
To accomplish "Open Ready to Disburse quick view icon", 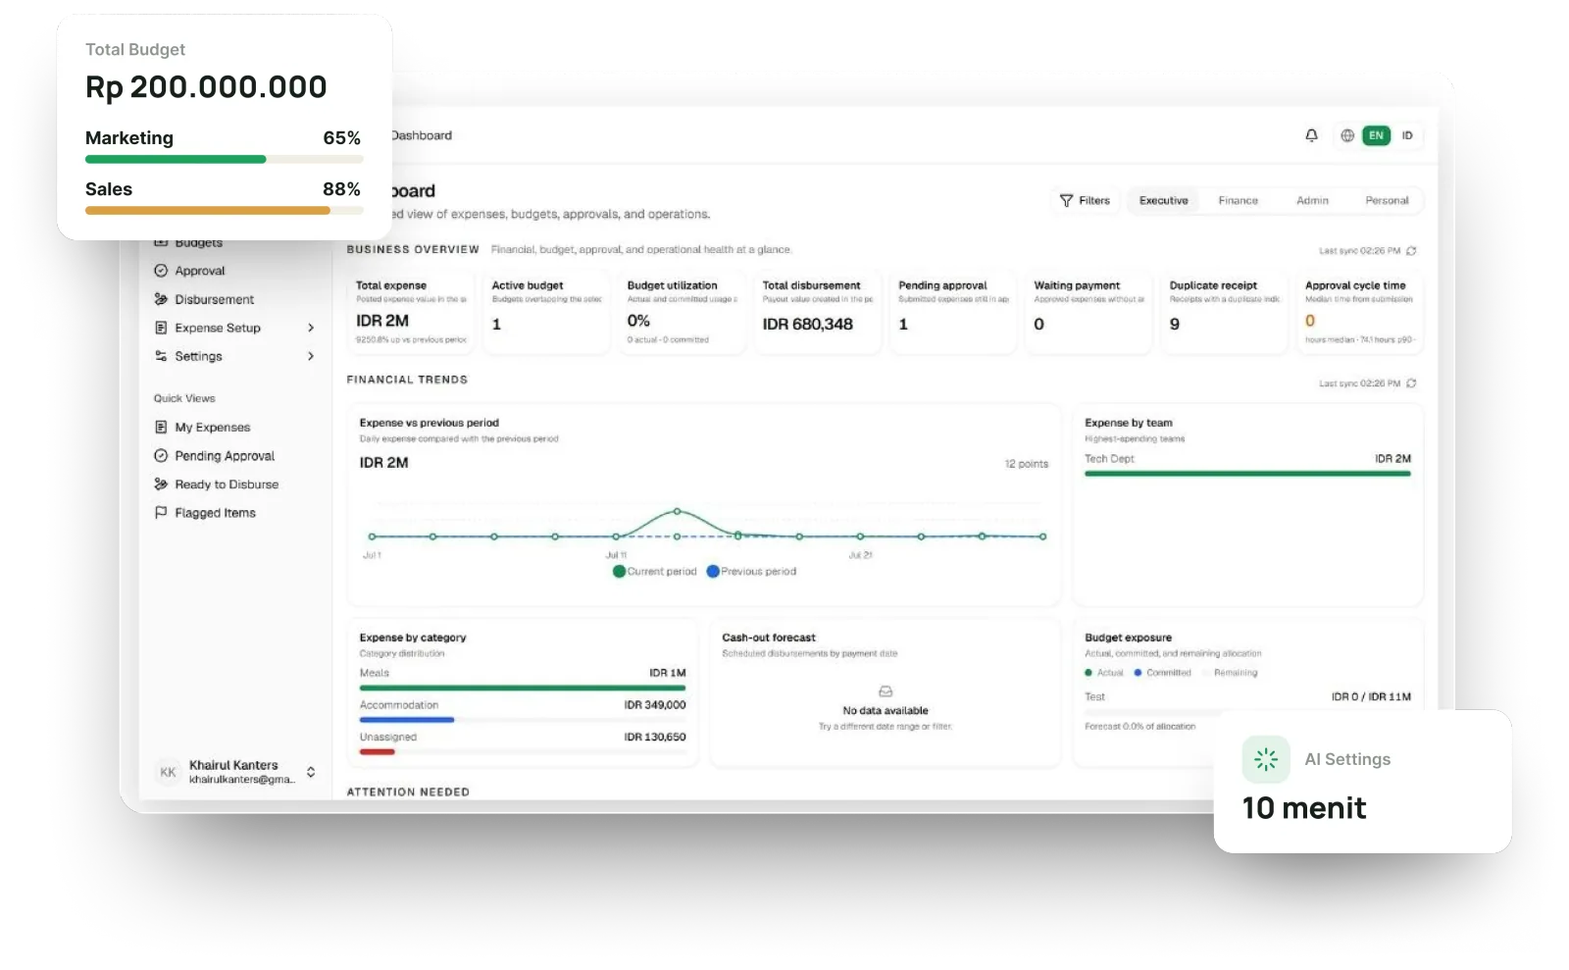I will 161,484.
